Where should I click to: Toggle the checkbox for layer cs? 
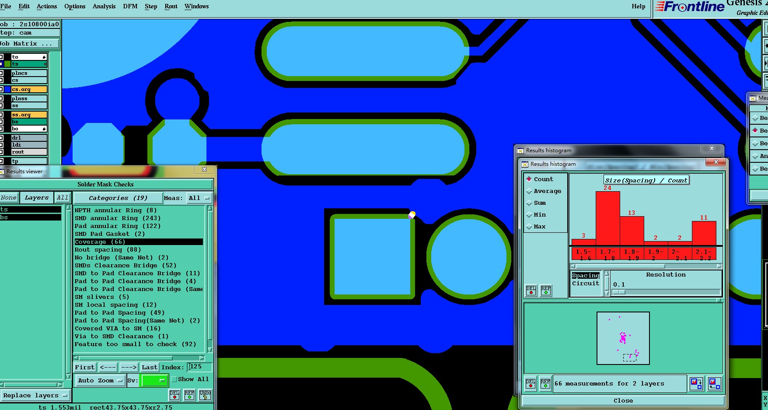[x=2, y=80]
